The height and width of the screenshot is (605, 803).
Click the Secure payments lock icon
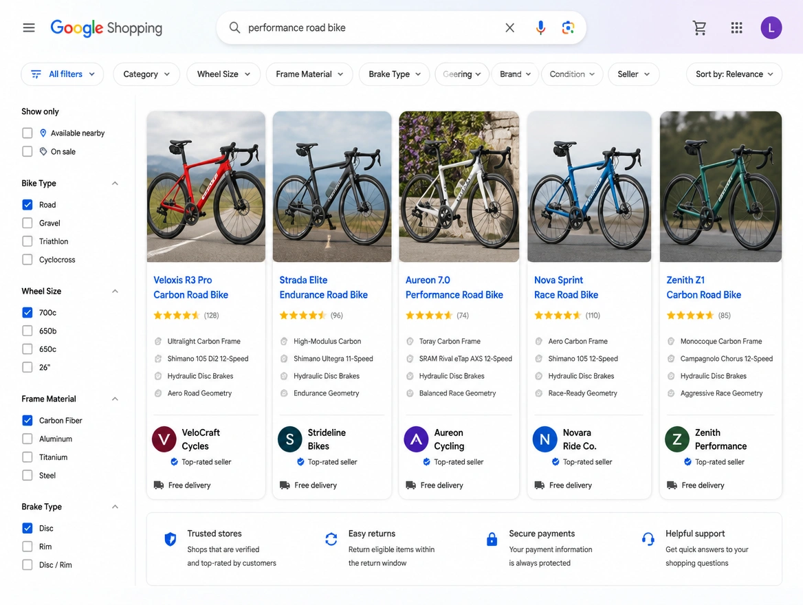[492, 539]
